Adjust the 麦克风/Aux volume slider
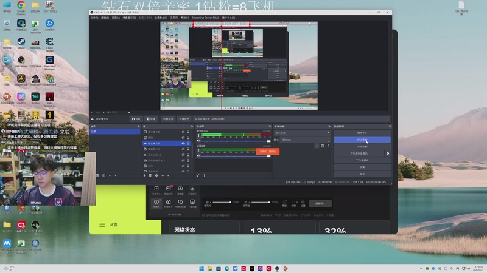Viewport: 487px width, 273px height. pos(236,141)
